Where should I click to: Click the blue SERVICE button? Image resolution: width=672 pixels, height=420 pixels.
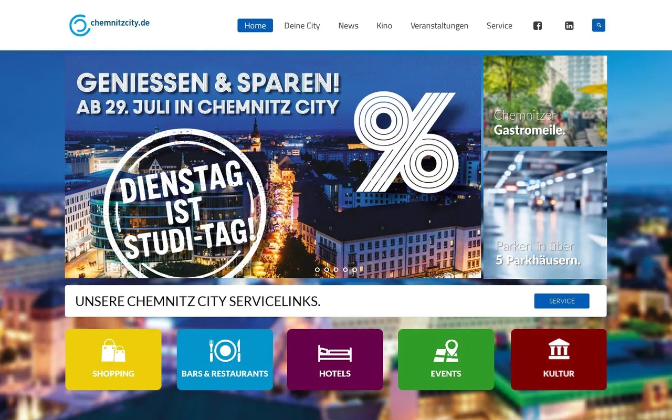pos(562,301)
